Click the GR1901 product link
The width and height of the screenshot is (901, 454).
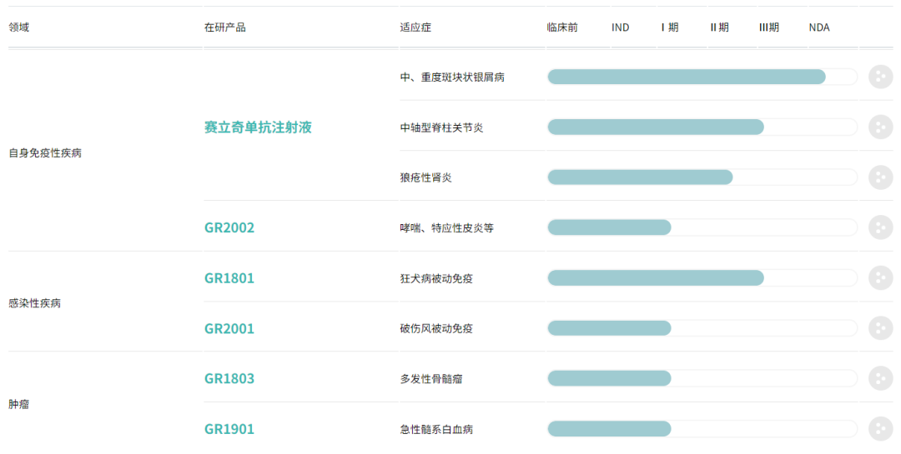click(229, 429)
